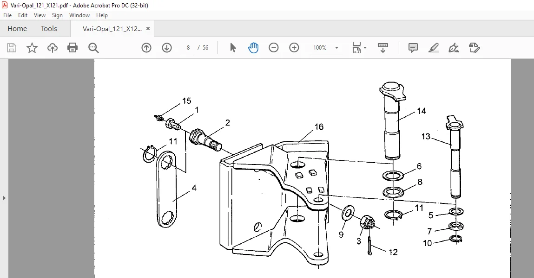This screenshot has width=534, height=278.
Task: Click the Fit page width tool
Action: coord(356,48)
